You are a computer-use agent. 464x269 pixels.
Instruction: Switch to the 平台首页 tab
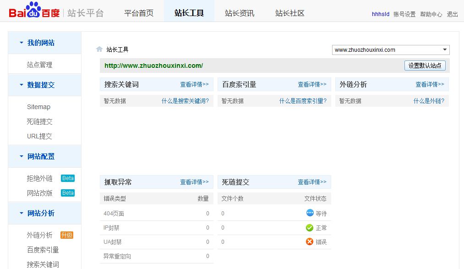pyautogui.click(x=139, y=13)
